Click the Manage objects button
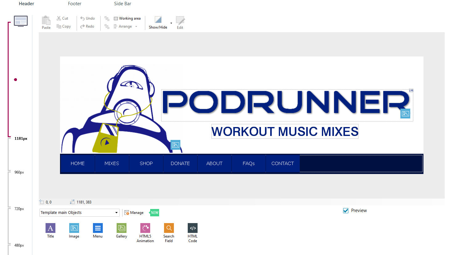449x255 pixels. [134, 212]
